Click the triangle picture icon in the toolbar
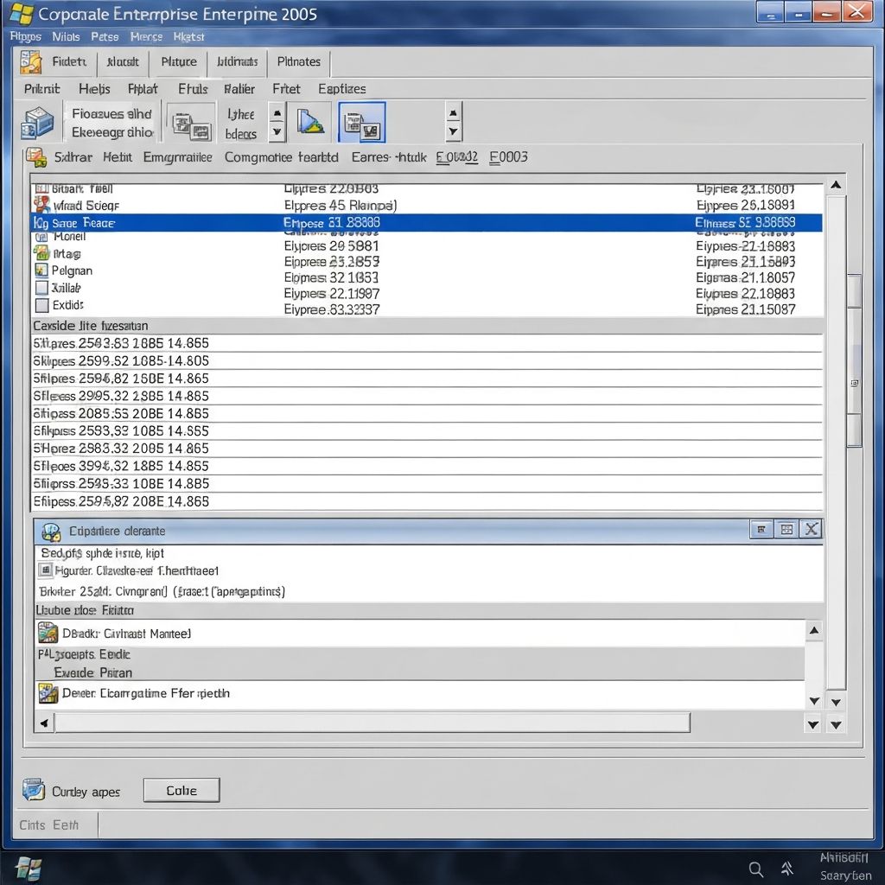 (x=310, y=121)
